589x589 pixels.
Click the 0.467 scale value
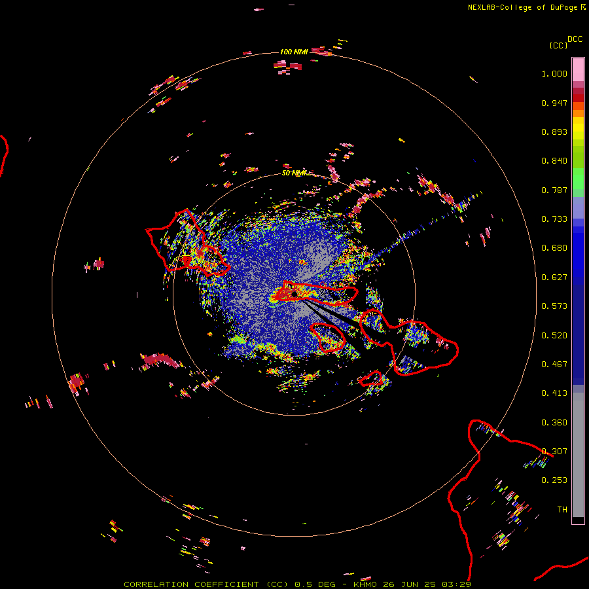coord(554,365)
